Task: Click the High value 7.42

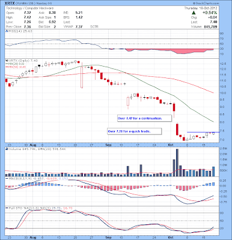Action: pyautogui.click(x=27, y=17)
